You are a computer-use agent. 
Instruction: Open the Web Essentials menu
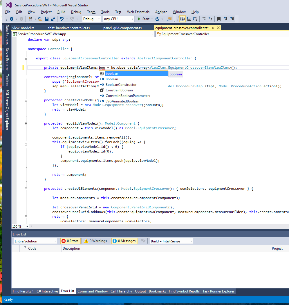138,12
